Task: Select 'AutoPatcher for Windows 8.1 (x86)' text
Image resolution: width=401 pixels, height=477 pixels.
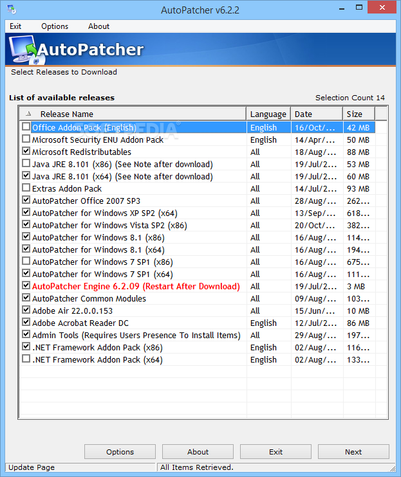Action: (x=98, y=238)
